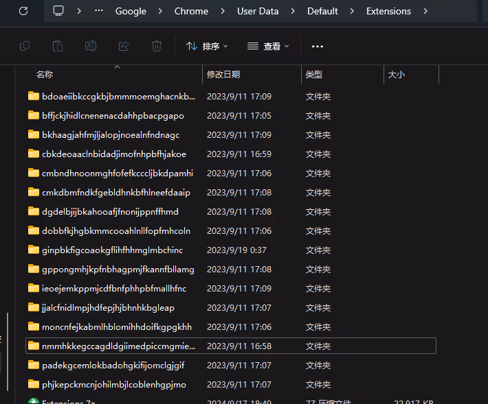
Task: Open the 排序 sort dropdown
Action: click(x=207, y=46)
